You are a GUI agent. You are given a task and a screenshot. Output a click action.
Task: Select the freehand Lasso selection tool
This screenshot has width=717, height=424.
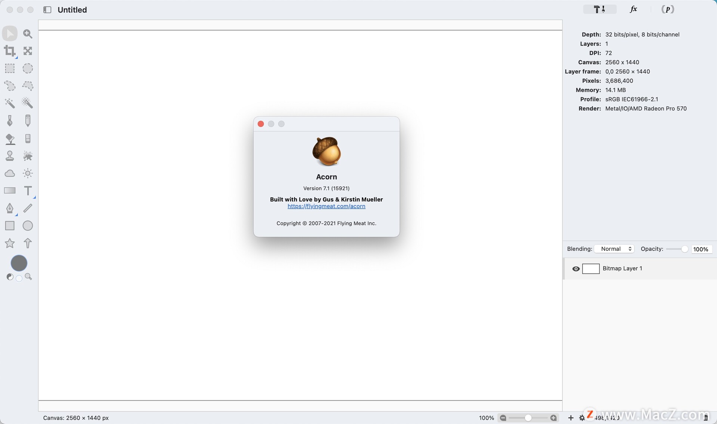click(10, 86)
